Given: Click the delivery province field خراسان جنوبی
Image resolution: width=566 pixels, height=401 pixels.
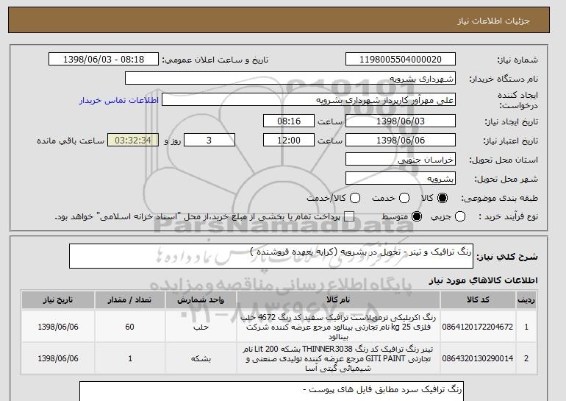Looking at the screenshot, I should [x=401, y=160].
